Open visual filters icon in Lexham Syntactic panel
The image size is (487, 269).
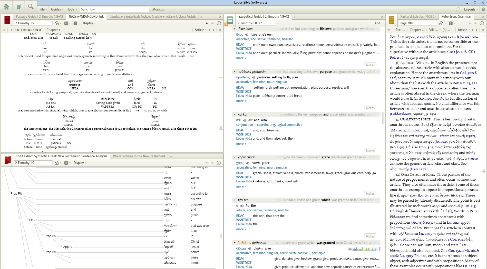tap(57, 163)
